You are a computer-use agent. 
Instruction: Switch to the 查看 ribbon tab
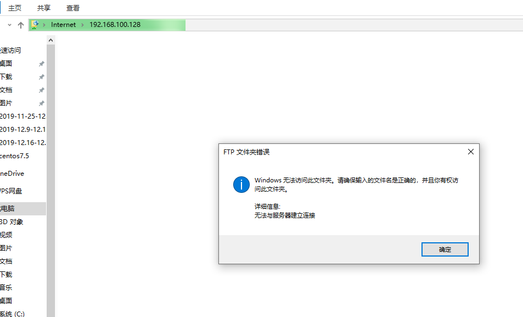point(72,8)
